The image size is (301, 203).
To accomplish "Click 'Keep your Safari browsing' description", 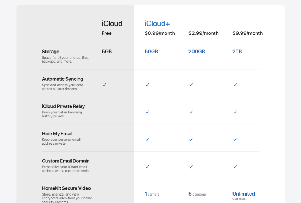I will tap(62, 114).
